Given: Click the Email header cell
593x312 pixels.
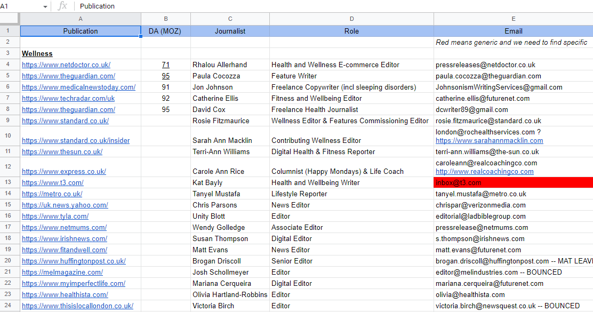Looking at the screenshot, I should coord(513,31).
